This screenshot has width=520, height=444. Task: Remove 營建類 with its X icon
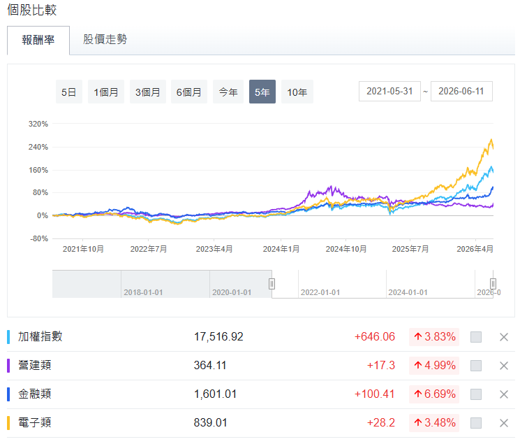pyautogui.click(x=504, y=366)
